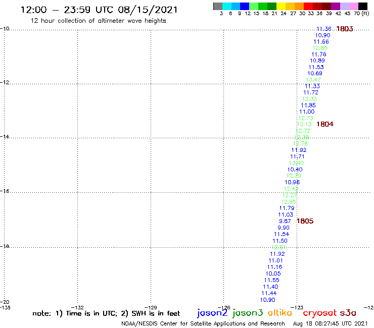The image size is (374, 328).
Task: Click the 11.76 wave height reading
Action: click(319, 54)
